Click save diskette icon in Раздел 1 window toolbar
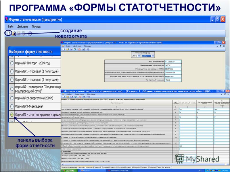This screenshot has width=230, height=172. pos(71,97)
